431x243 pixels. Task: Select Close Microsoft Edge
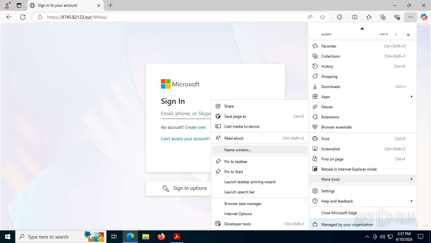(362, 213)
